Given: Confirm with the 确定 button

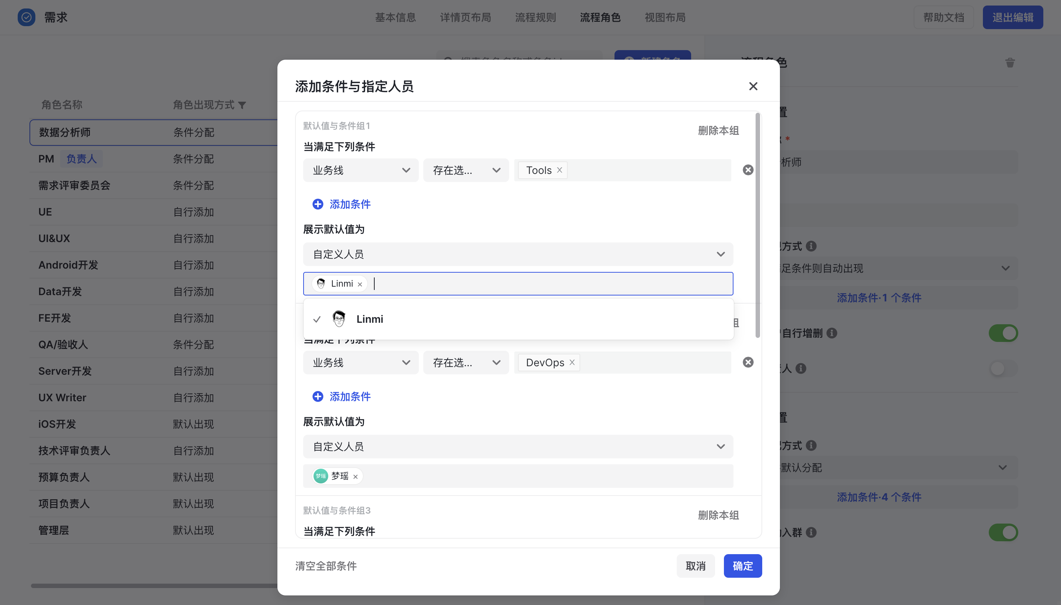Looking at the screenshot, I should point(743,566).
